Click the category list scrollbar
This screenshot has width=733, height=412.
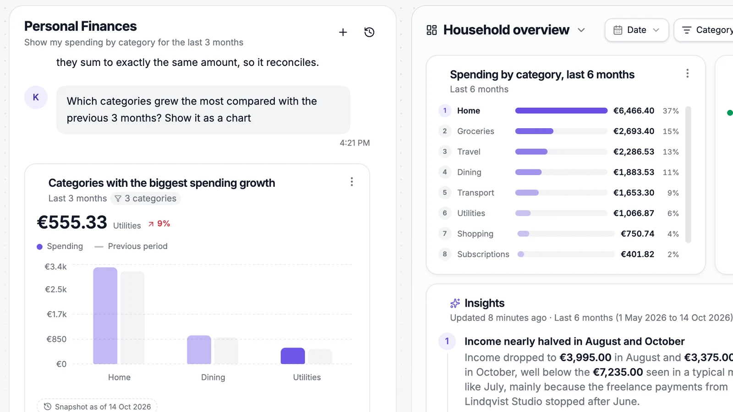(688, 174)
